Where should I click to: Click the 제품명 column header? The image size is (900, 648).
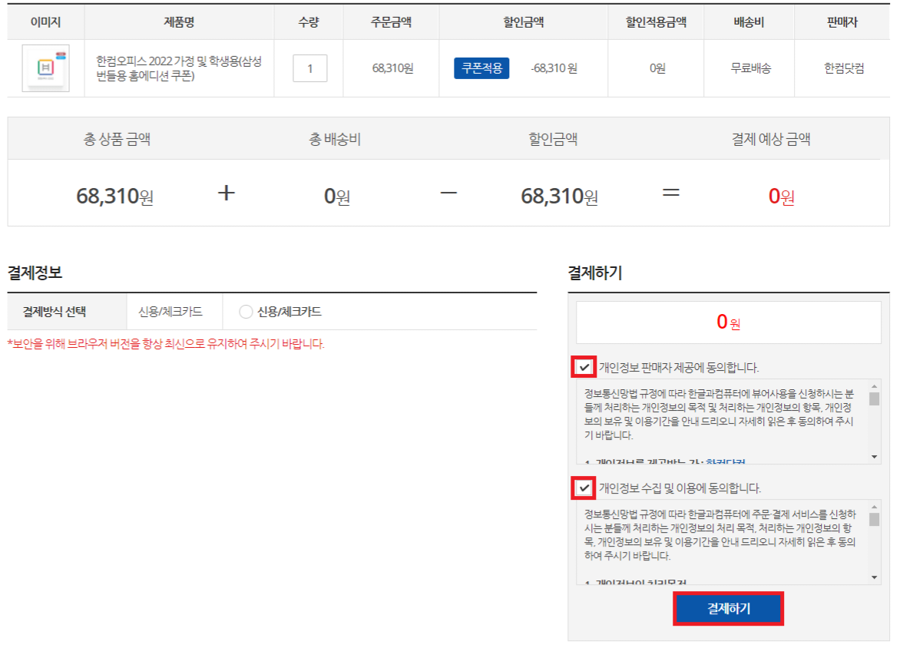tap(179, 21)
